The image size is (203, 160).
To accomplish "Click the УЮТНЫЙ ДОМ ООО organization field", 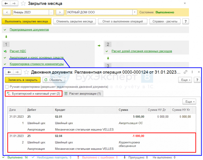I will coord(99,12).
